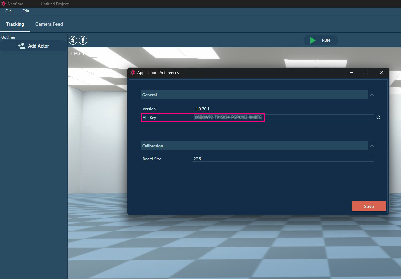Click the Application Preferences dialog logo icon
This screenshot has width=401, height=279.
pos(133,73)
